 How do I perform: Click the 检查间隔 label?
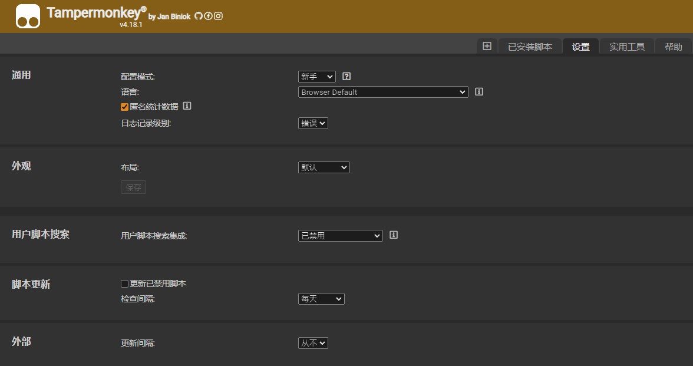(138, 299)
